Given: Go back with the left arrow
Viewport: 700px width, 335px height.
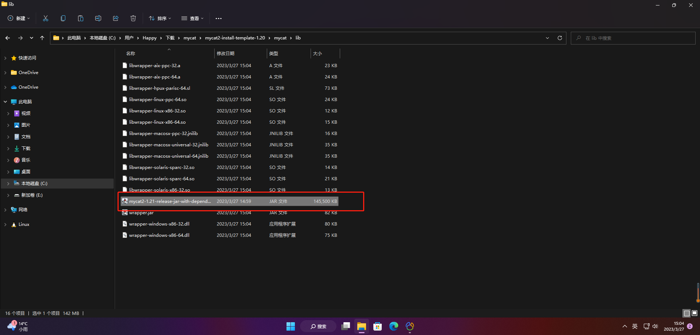Looking at the screenshot, I should click(x=8, y=38).
